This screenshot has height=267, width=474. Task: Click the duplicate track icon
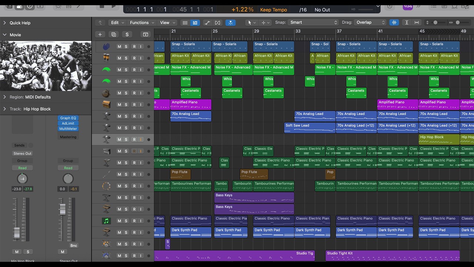tap(114, 34)
